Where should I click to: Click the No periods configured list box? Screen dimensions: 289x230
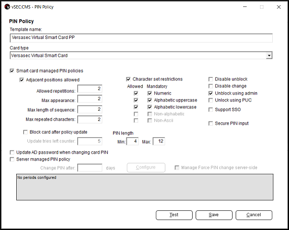pyautogui.click(x=144, y=187)
